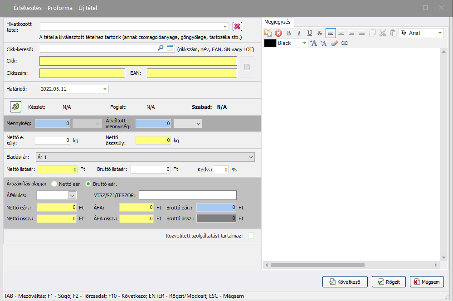Screen dimensions: 453x301
Task: Check Közvetített szolgáltatást tartalmaz checkbox
Action: (251, 235)
